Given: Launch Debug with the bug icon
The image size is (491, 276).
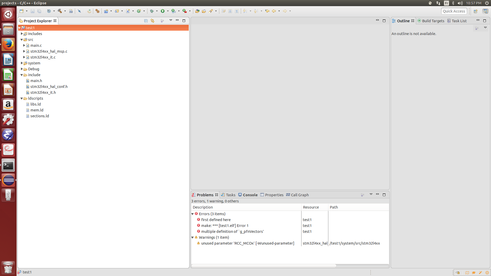Looking at the screenshot, I should pos(152,11).
